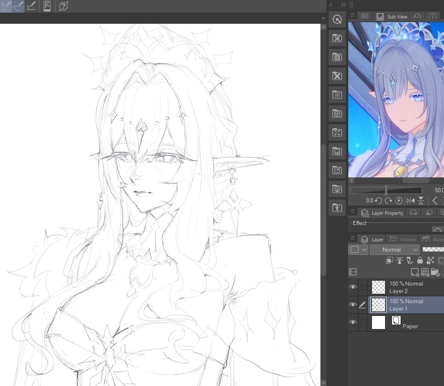Open the 3D material folder icon
Viewport: 444px width, 386px height.
point(337,189)
